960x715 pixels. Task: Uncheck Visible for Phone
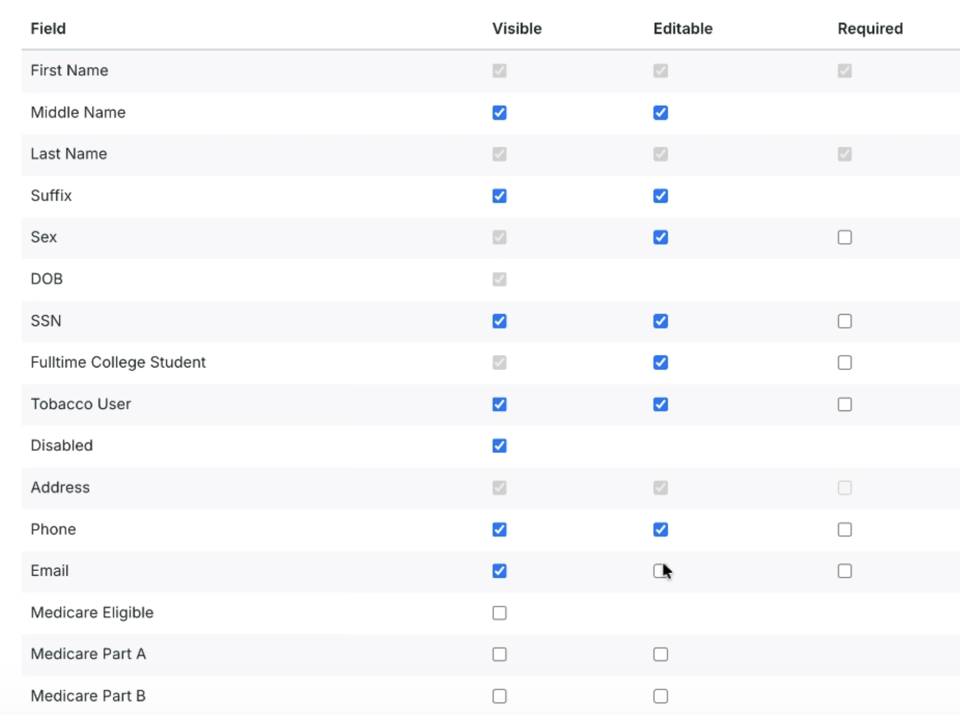click(x=499, y=529)
